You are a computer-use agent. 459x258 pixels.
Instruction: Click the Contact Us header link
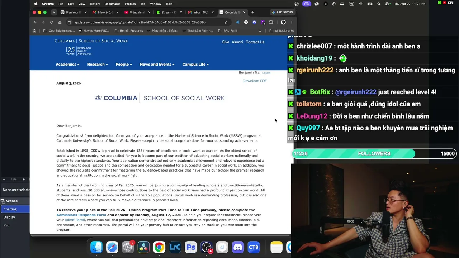point(255,42)
